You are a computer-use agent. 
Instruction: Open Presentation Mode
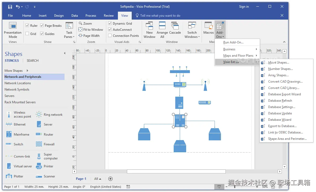tap(13, 30)
